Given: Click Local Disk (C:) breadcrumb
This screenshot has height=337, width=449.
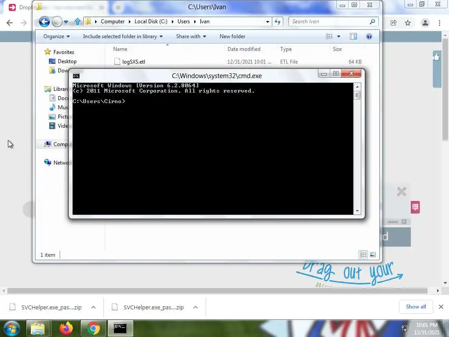Looking at the screenshot, I should tap(151, 22).
